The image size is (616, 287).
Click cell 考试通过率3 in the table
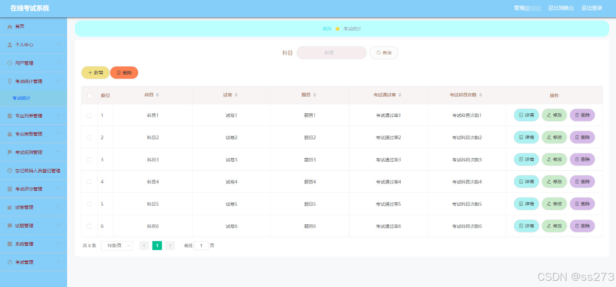[x=388, y=160]
